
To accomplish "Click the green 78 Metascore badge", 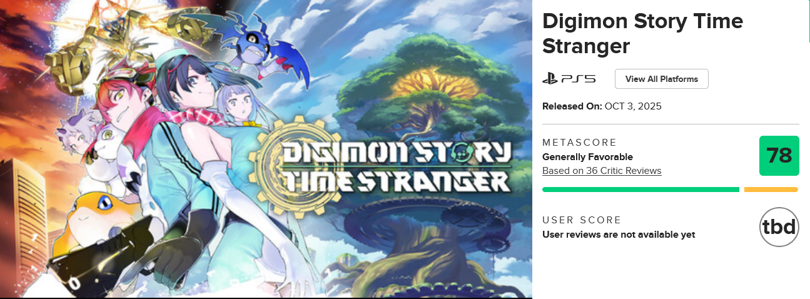I will click(779, 156).
